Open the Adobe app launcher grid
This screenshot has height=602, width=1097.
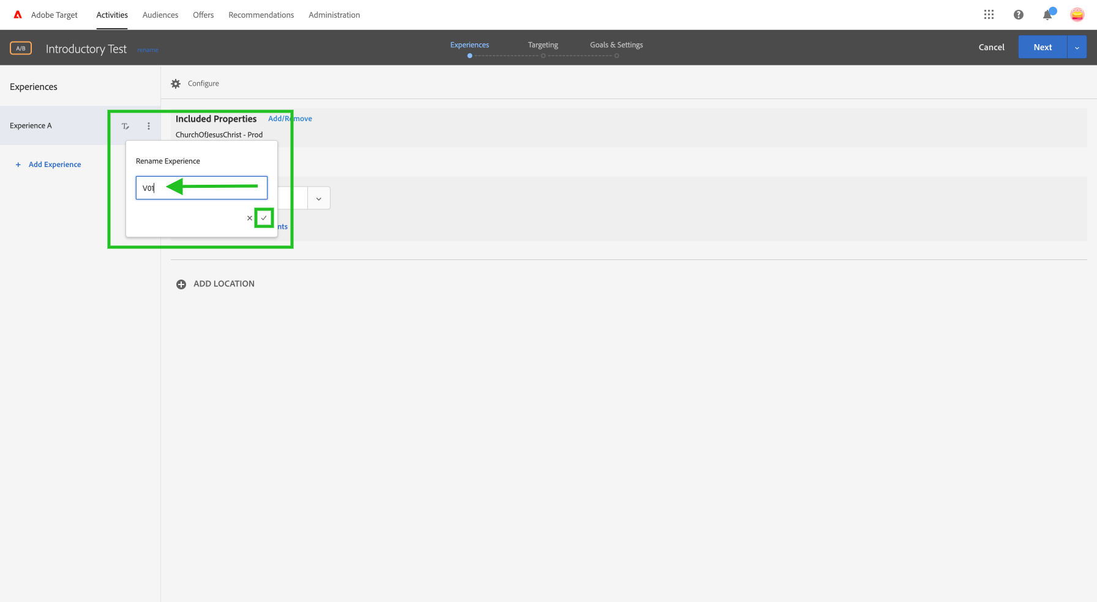point(989,14)
